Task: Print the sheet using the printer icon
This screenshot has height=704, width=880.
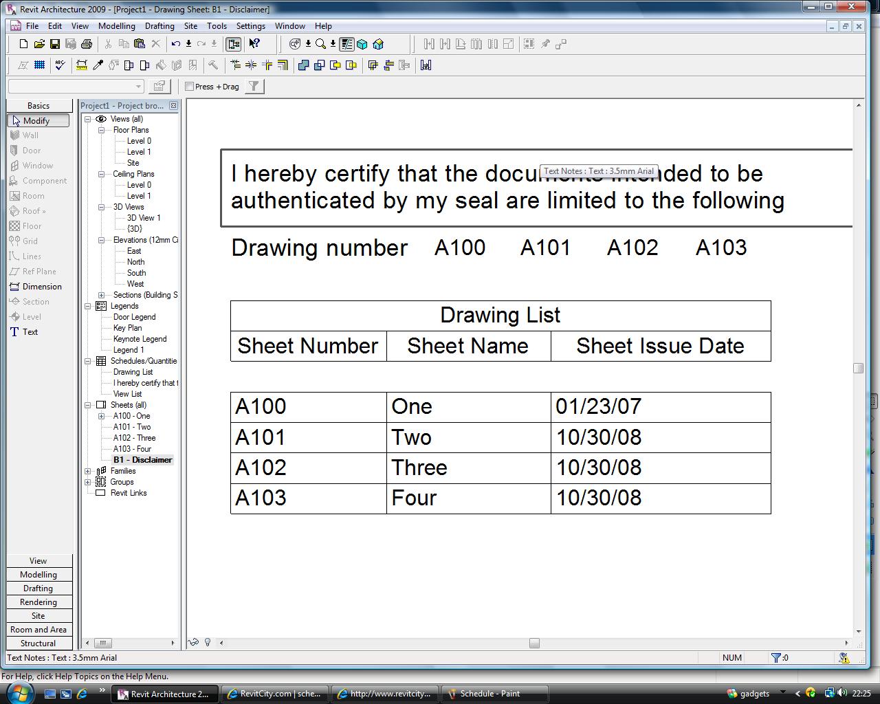Action: click(87, 44)
